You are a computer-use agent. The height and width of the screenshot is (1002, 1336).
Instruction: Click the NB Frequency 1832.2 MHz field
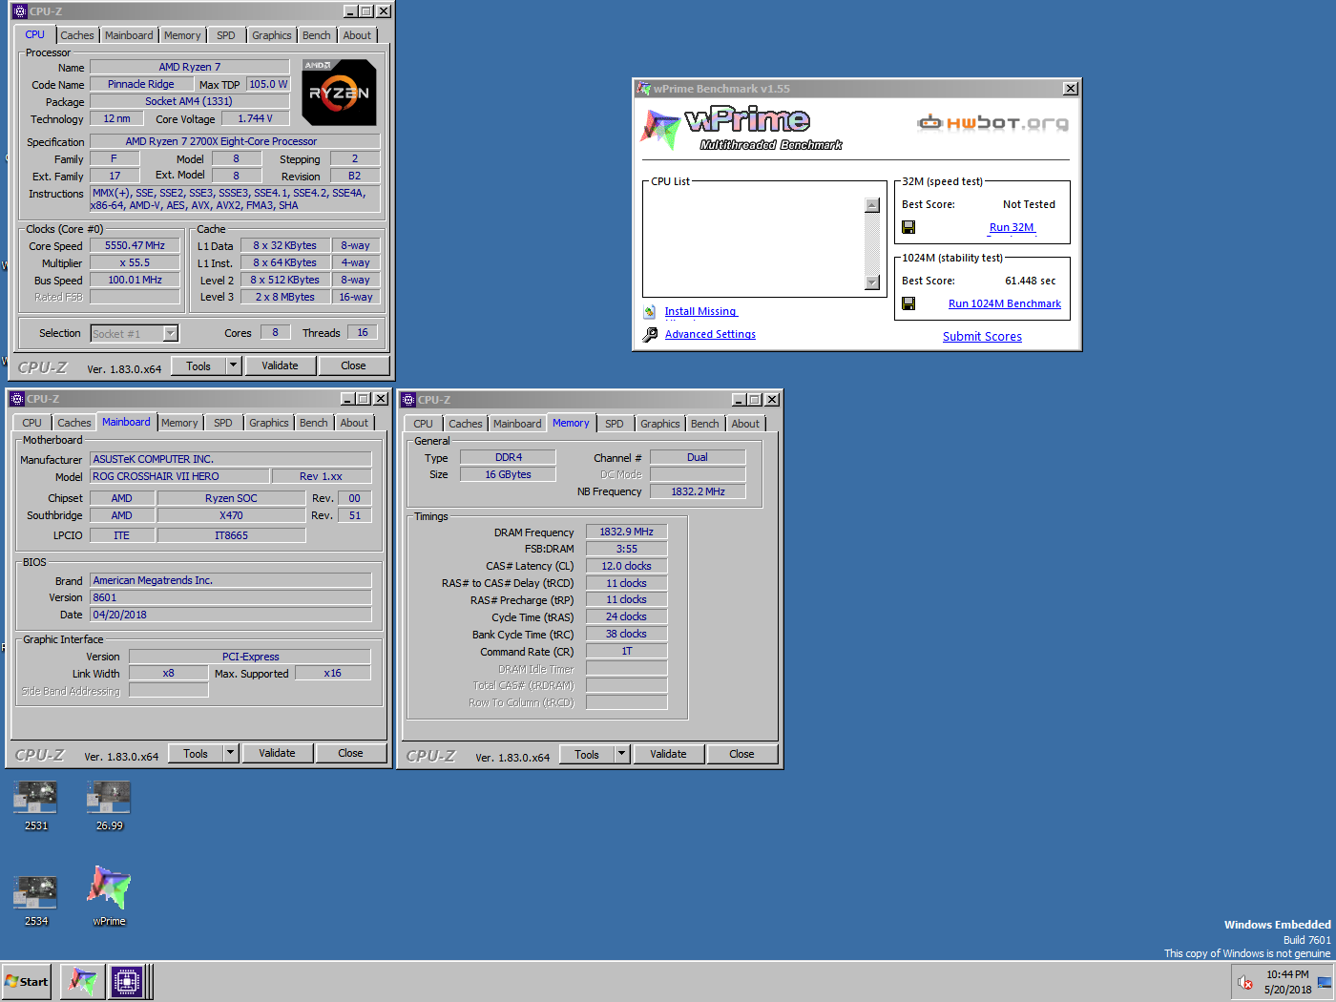click(698, 491)
